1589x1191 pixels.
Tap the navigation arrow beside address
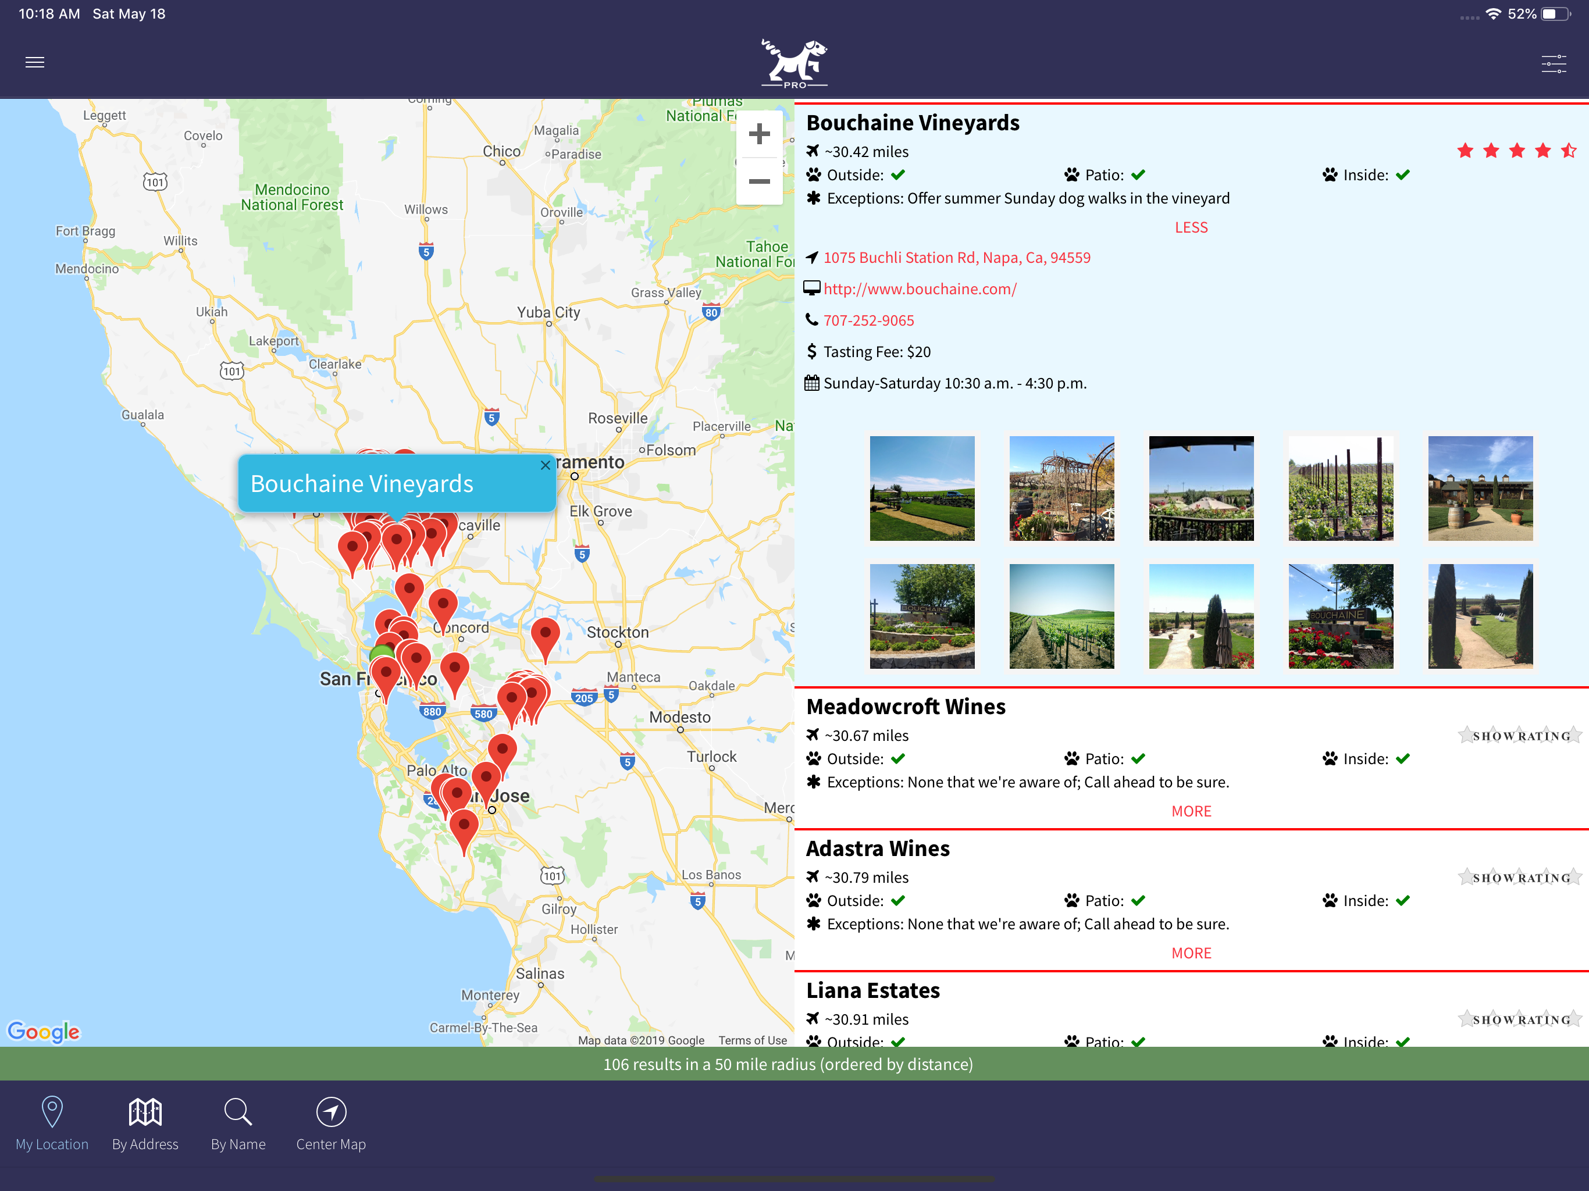coord(812,257)
